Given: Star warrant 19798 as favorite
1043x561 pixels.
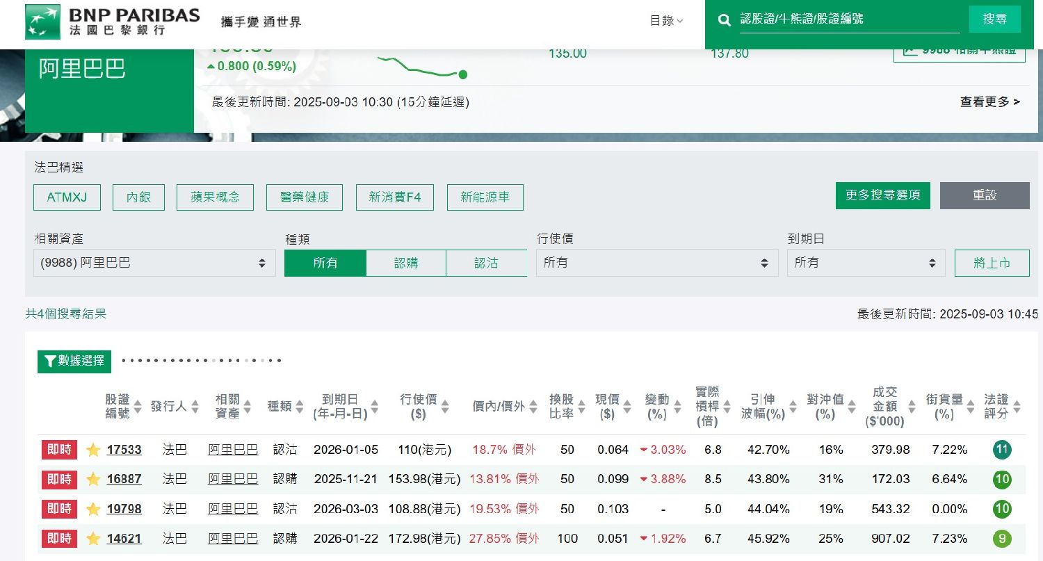Looking at the screenshot, I should (x=93, y=509).
